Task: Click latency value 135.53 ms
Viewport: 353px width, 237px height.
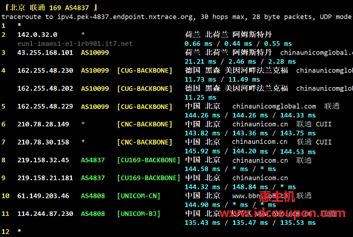Action: (x=298, y=222)
